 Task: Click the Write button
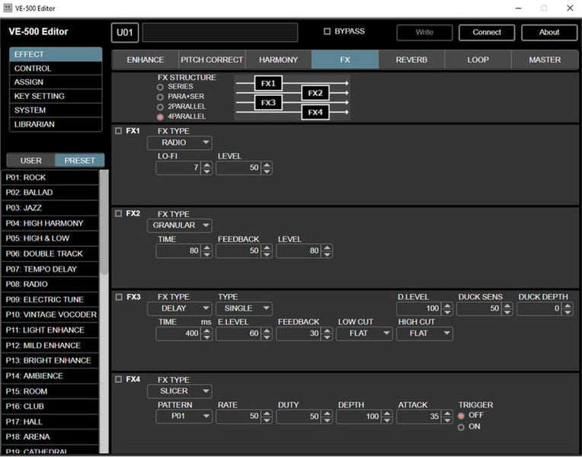(424, 32)
